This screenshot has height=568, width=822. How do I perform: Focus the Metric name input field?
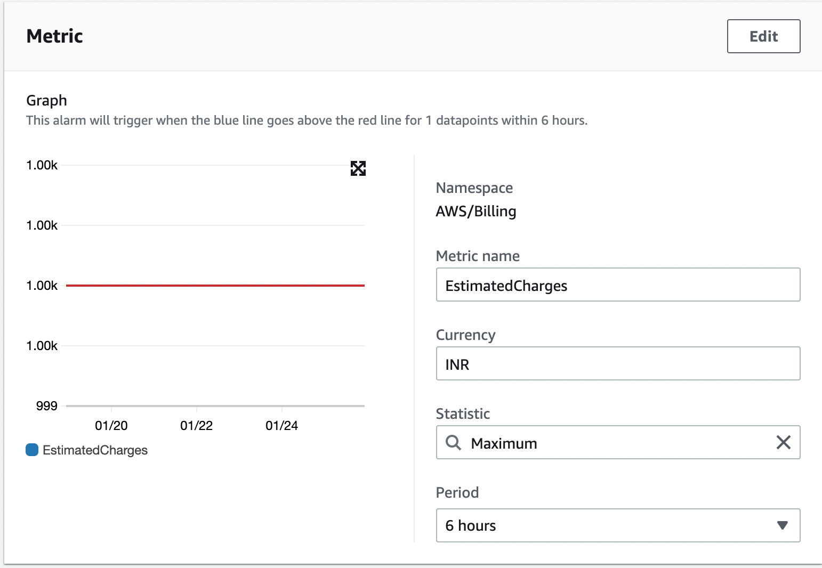(618, 285)
